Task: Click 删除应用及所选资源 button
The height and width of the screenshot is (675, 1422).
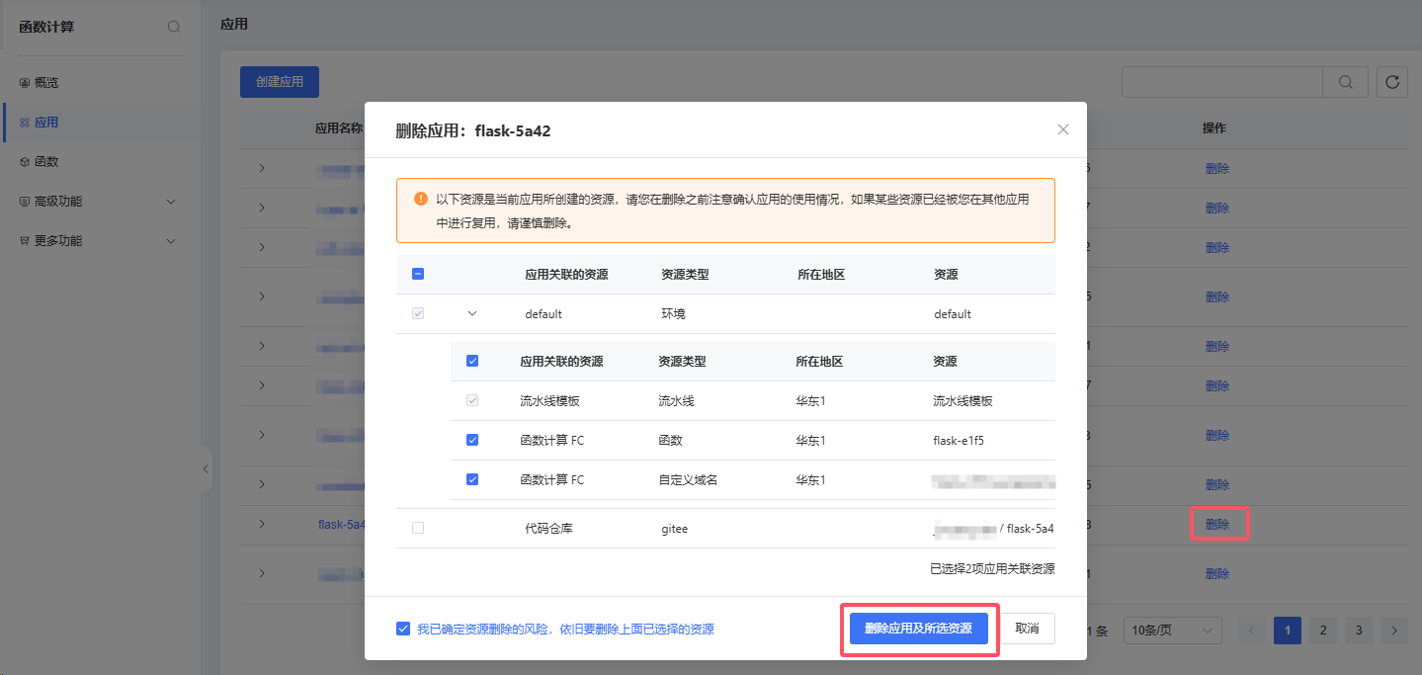Action: pos(918,629)
